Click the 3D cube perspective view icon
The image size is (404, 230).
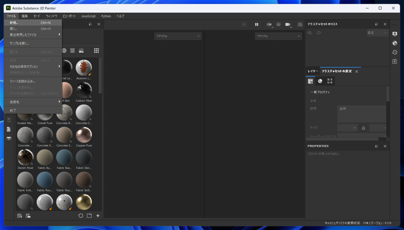point(279,24)
